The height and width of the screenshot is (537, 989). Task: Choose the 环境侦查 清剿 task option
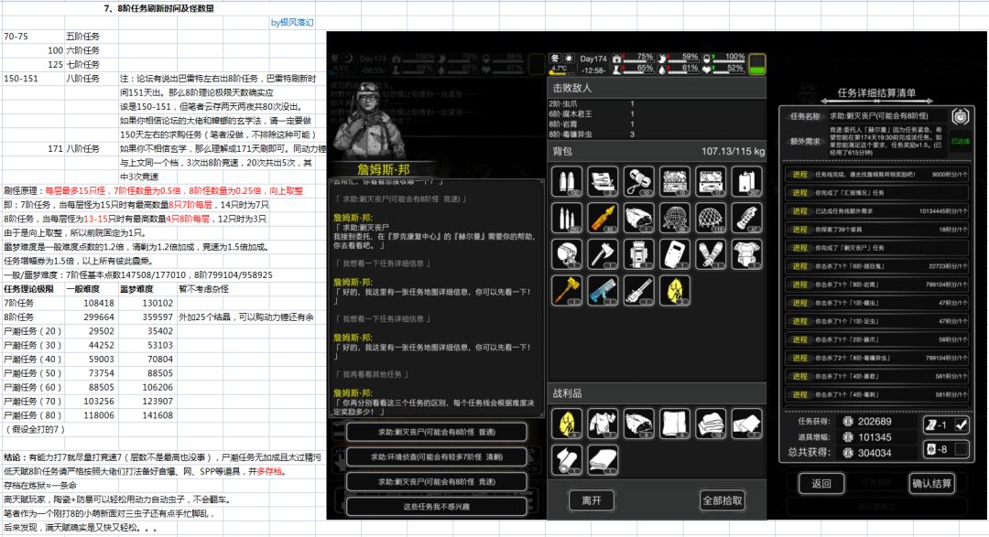[x=437, y=456]
